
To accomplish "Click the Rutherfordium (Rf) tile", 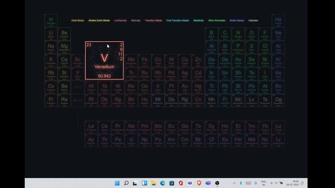I will click(91, 101).
